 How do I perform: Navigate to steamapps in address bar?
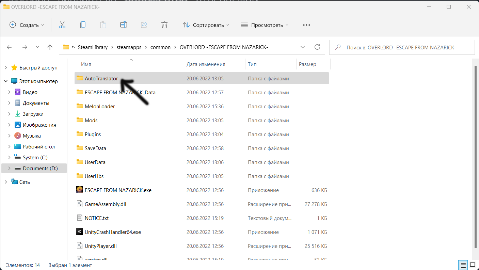click(x=129, y=47)
